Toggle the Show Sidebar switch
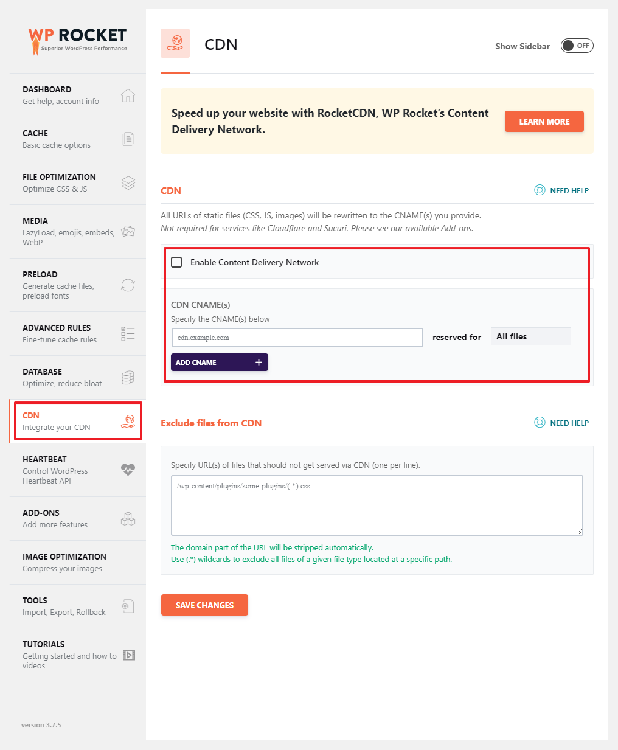Viewport: 618px width, 750px height. click(577, 46)
